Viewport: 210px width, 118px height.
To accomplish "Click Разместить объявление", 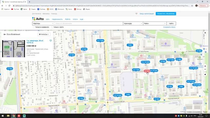I will (166, 14).
